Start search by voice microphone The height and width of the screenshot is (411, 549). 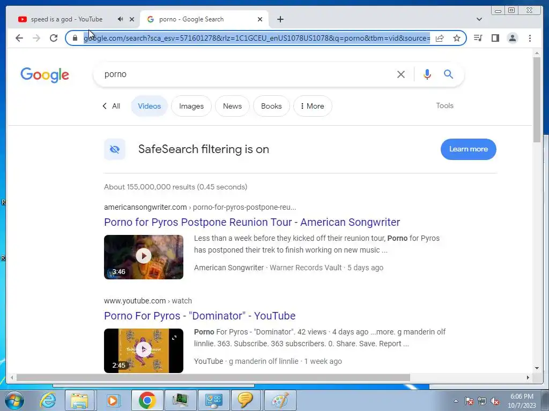(427, 74)
